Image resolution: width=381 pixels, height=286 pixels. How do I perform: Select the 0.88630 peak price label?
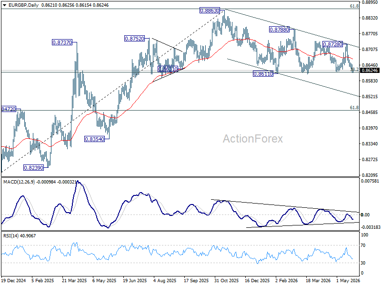[210, 10]
